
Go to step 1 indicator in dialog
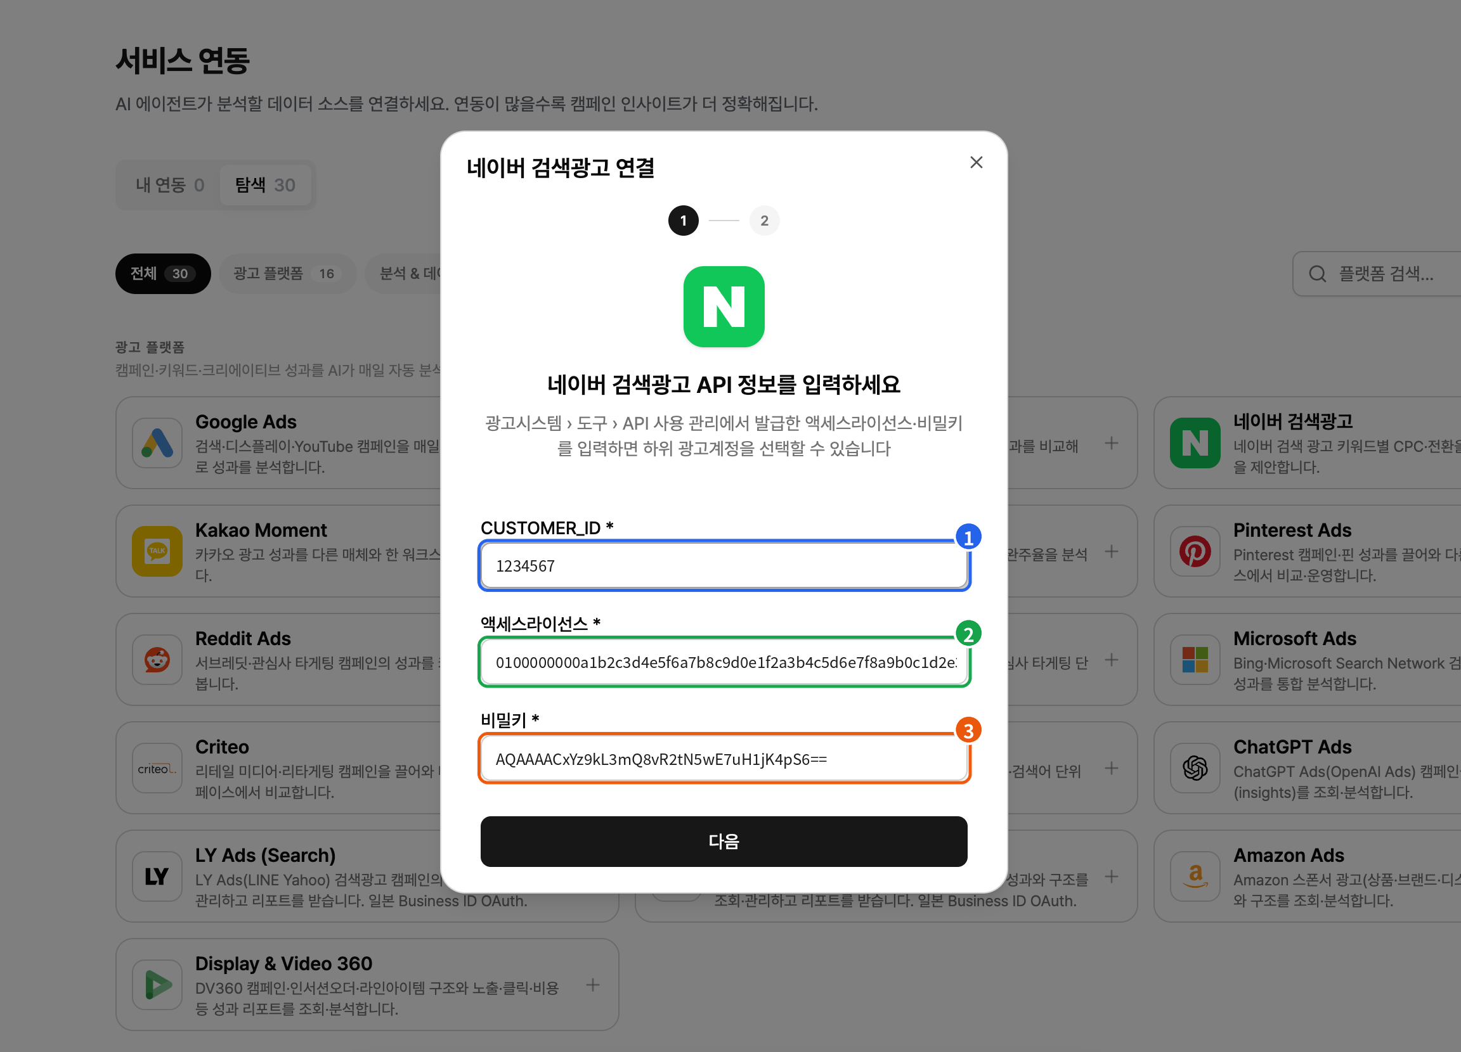point(683,221)
